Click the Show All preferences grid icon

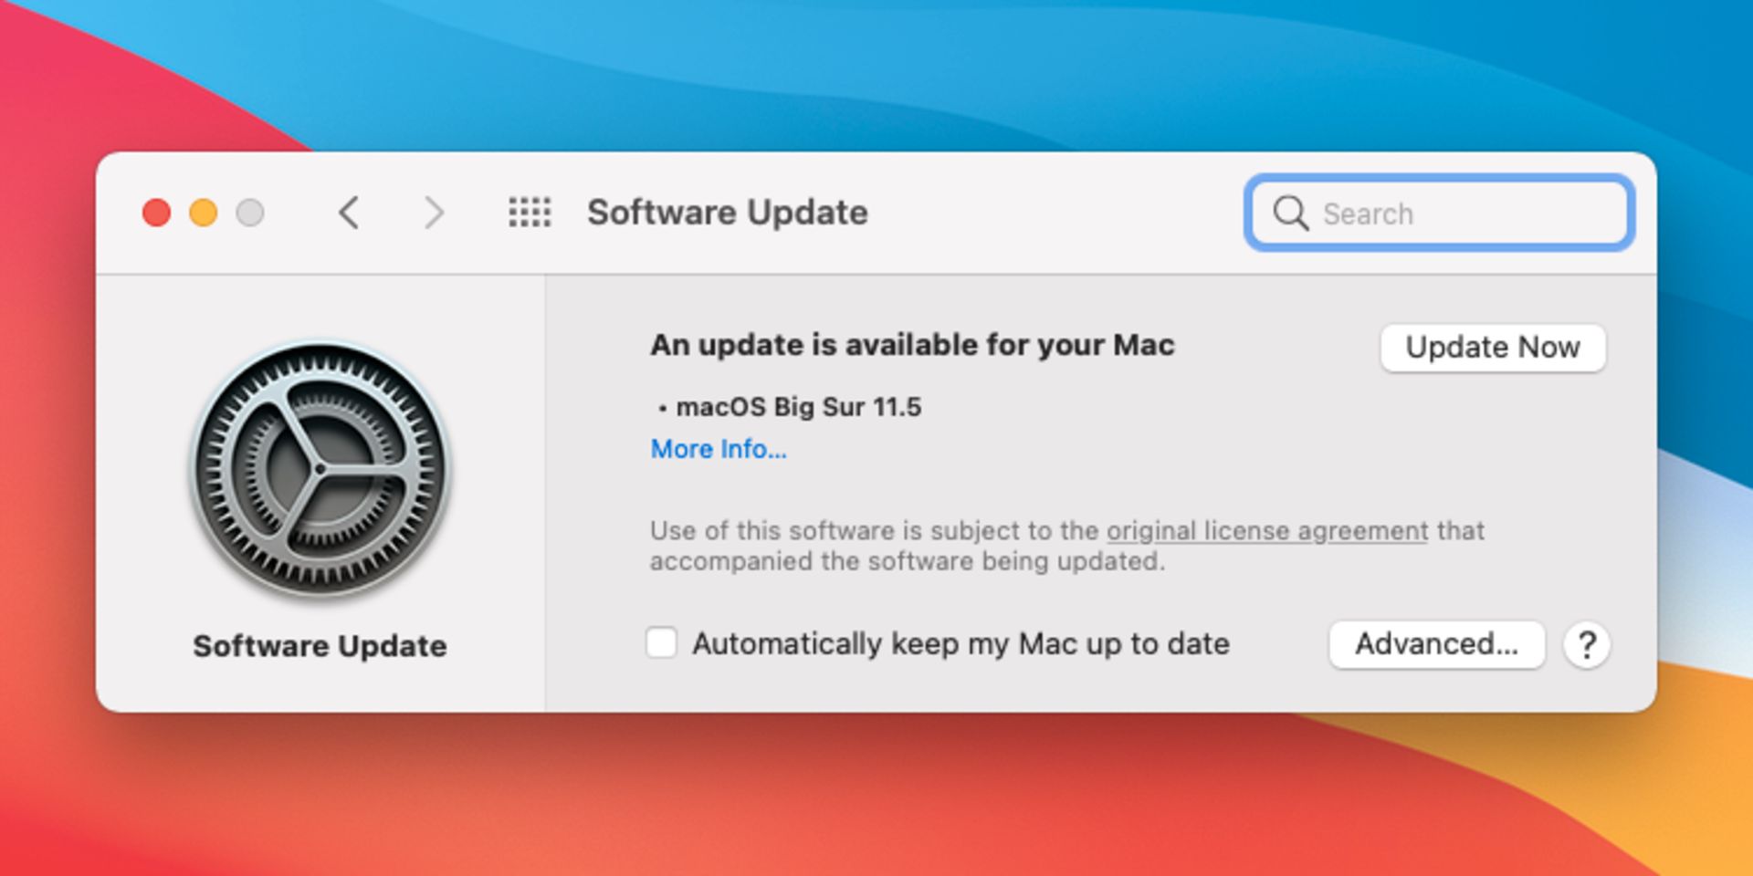pos(530,213)
